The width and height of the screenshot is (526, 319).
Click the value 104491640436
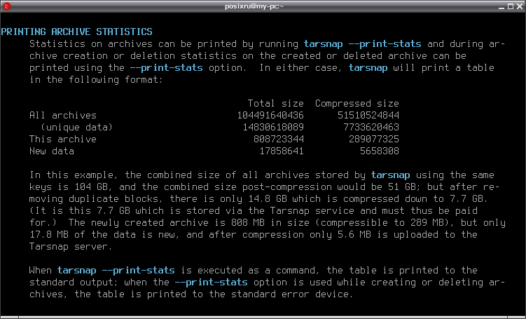(270, 115)
